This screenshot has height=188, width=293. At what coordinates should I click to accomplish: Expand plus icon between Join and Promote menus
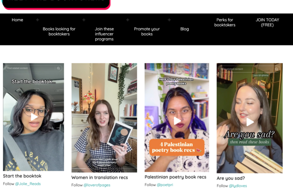click(127, 20)
